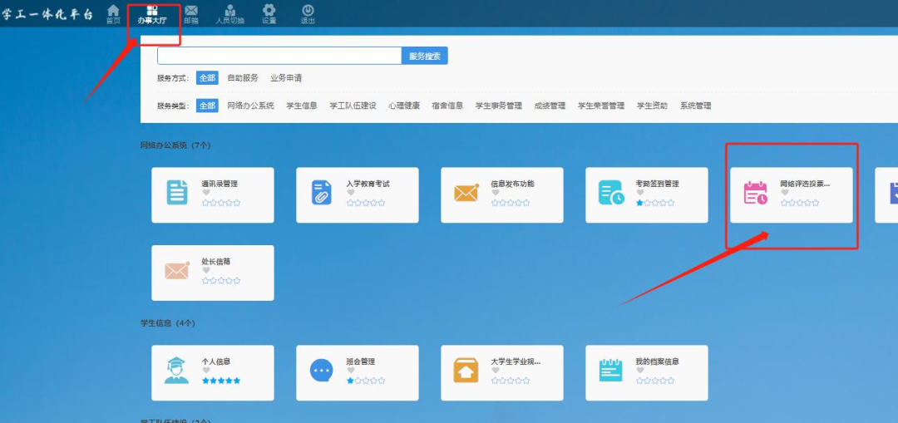
Task: Click the 退出 logout power icon
Action: pyautogui.click(x=308, y=12)
